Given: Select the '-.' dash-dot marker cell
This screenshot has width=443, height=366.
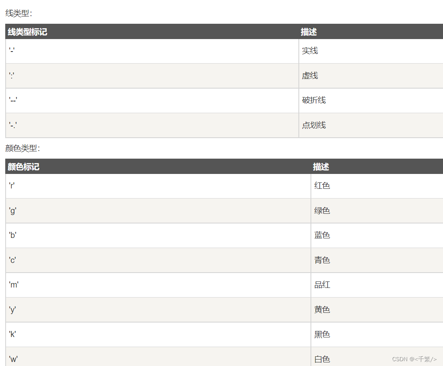Looking at the screenshot, I should (x=152, y=125).
